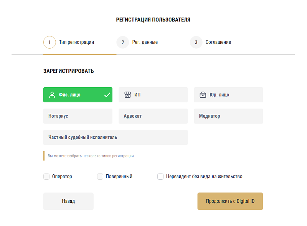307x226 pixels.
Task: Select the Юр. лицо registration type
Action: 228,95
